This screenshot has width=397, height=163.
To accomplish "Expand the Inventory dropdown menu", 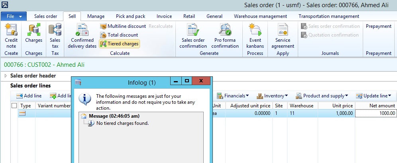I will point(272,96).
